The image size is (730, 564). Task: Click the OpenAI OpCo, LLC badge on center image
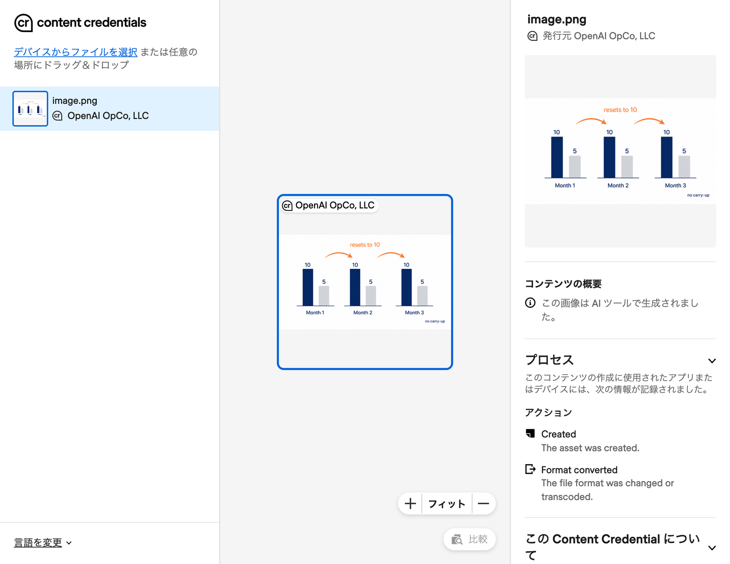pyautogui.click(x=330, y=205)
